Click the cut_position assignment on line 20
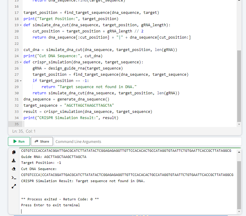This screenshot has width=246, height=216. pyautogui.click(x=88, y=31)
